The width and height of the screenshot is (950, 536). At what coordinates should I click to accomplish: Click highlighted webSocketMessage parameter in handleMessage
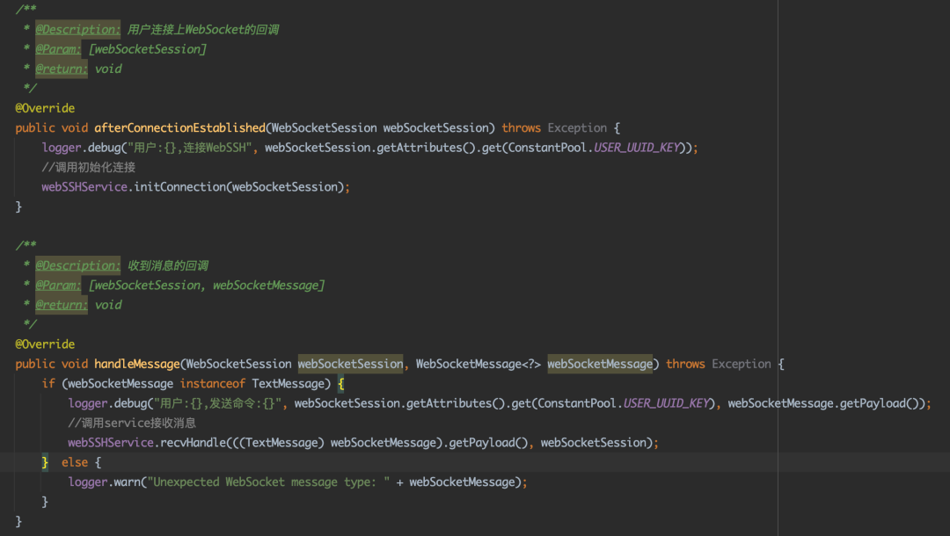(600, 364)
